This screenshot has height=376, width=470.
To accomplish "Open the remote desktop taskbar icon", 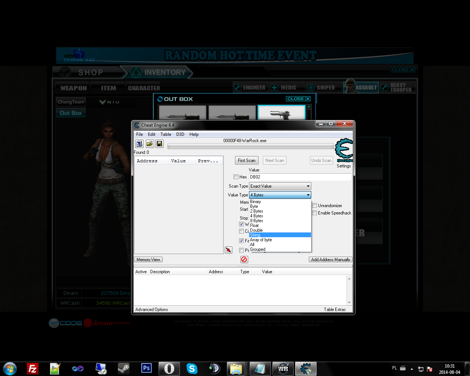I will pos(101,368).
